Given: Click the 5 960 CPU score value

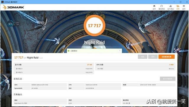Looking at the screenshot, I should pyautogui.click(x=171, y=64).
